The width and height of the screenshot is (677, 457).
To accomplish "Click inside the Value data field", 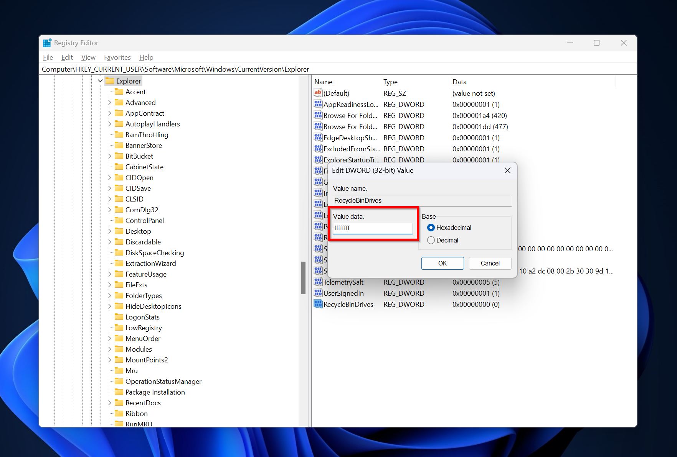I will [372, 228].
